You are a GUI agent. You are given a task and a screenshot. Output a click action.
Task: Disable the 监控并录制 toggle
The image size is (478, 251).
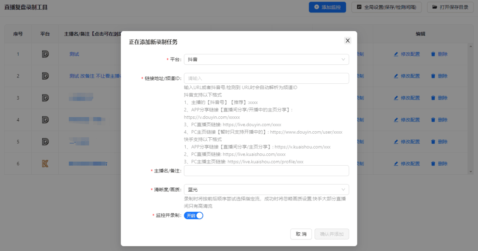[x=194, y=215]
